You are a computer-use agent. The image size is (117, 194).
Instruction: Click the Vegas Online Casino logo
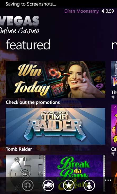click(20, 25)
